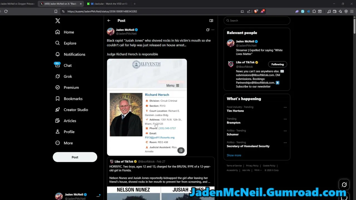This screenshot has width=356, height=200.
Task: Click the Grok icon on Jaden McNeil's post
Action: tap(207, 30)
